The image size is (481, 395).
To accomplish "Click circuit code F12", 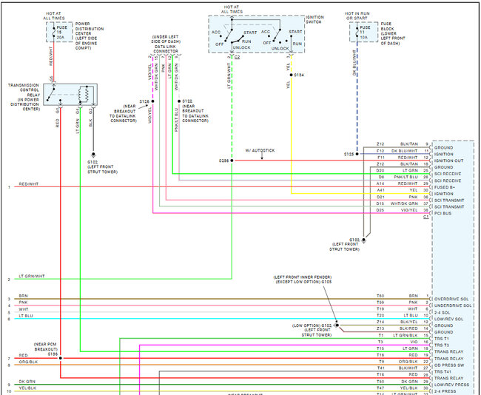I will 380,151.
